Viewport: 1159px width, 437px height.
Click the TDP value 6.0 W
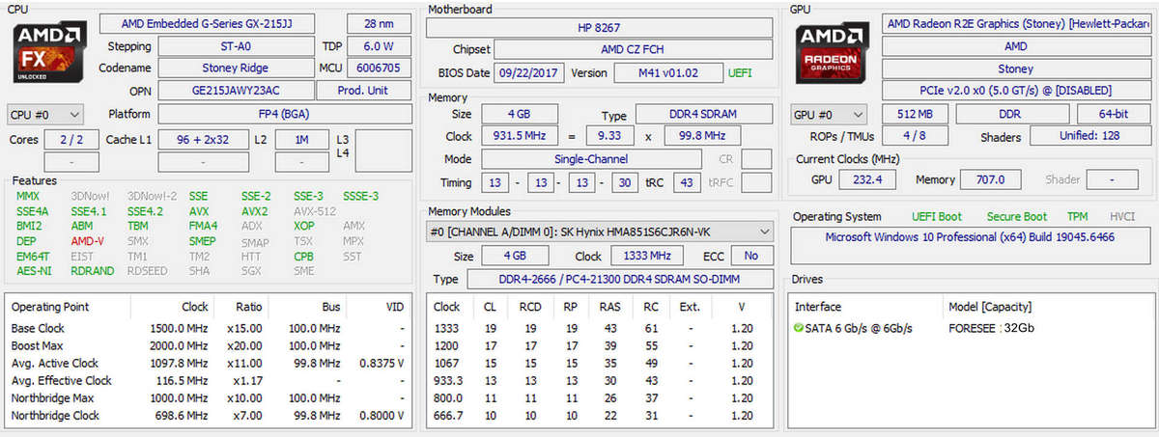(379, 46)
